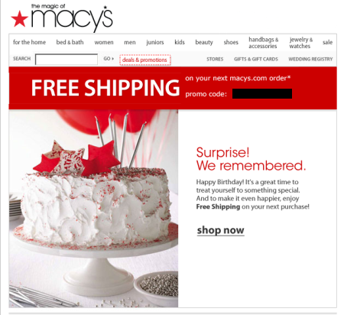Visit the STORES link

click(x=215, y=59)
